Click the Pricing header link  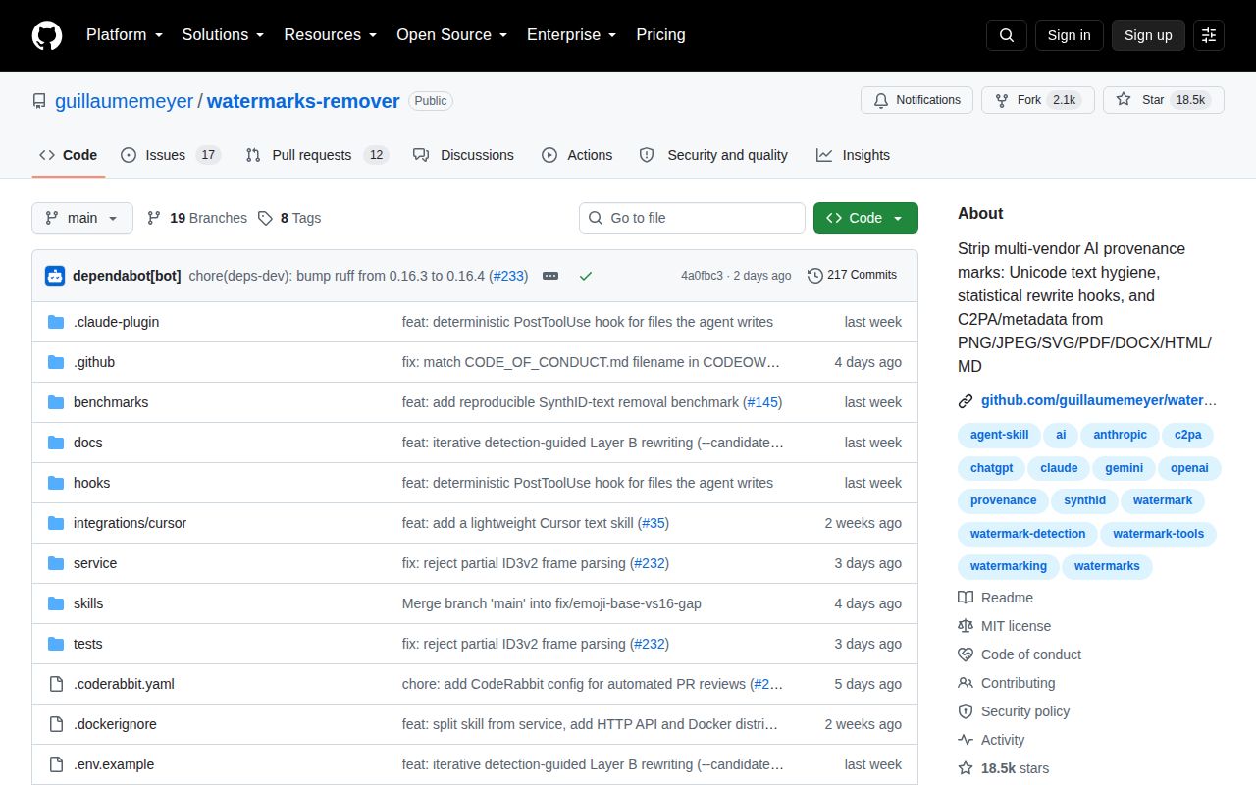click(660, 34)
